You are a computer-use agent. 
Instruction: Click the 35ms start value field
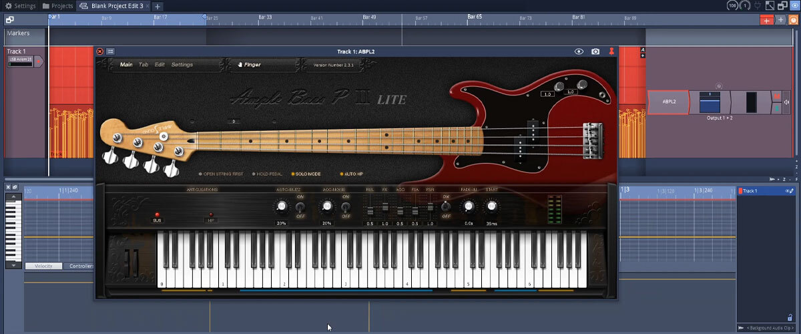(491, 224)
